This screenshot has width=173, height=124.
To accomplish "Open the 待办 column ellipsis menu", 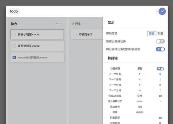I will [x=62, y=24].
